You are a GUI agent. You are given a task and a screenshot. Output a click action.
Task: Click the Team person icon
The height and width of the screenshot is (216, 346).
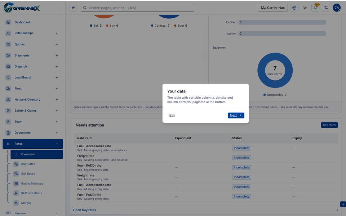[8, 122]
